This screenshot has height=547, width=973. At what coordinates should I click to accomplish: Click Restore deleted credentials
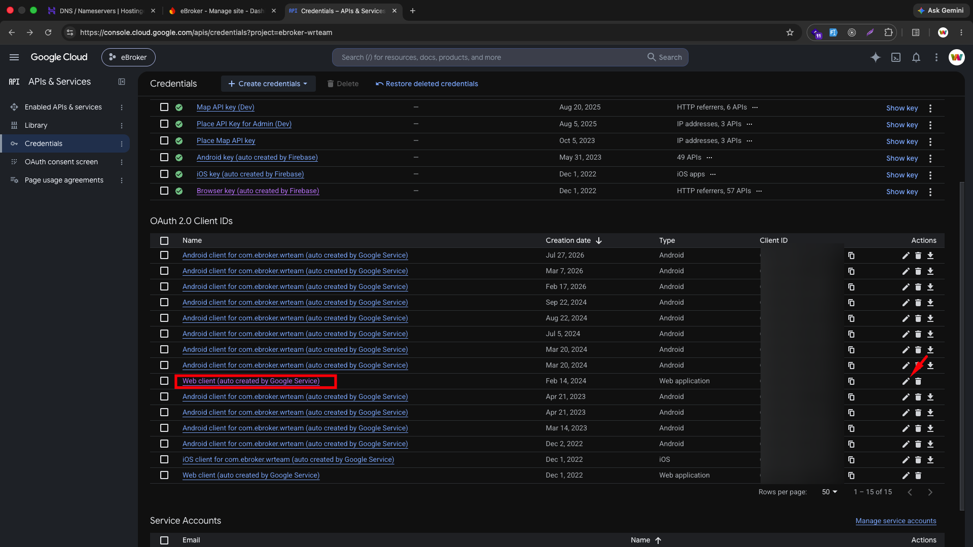(x=427, y=84)
